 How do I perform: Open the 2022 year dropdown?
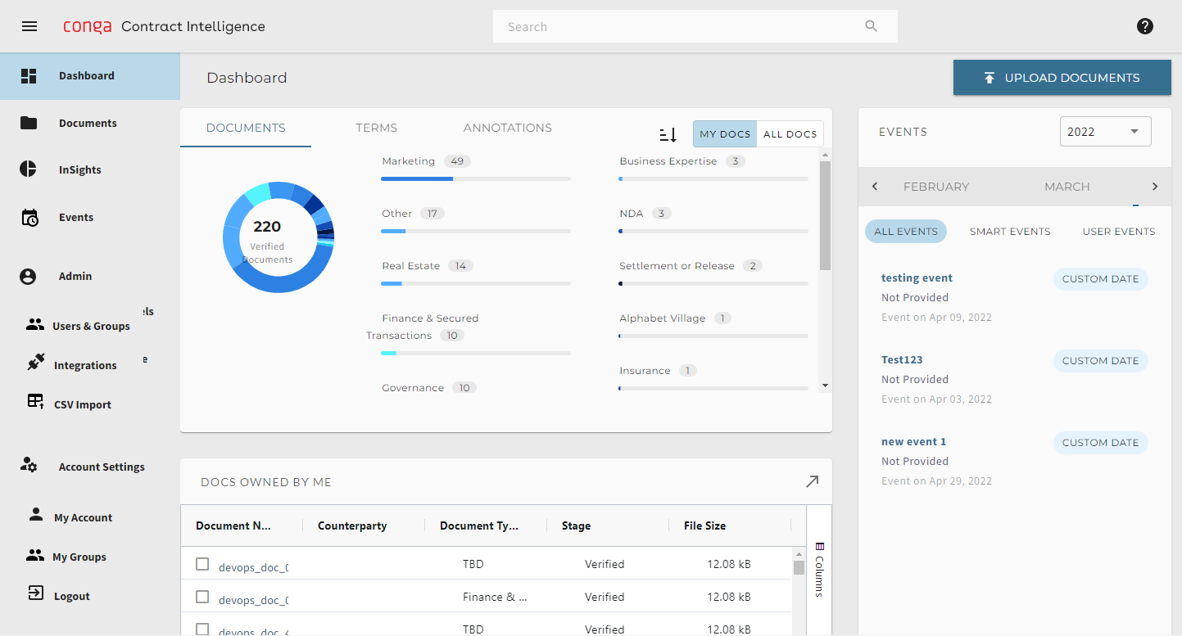click(x=1105, y=132)
